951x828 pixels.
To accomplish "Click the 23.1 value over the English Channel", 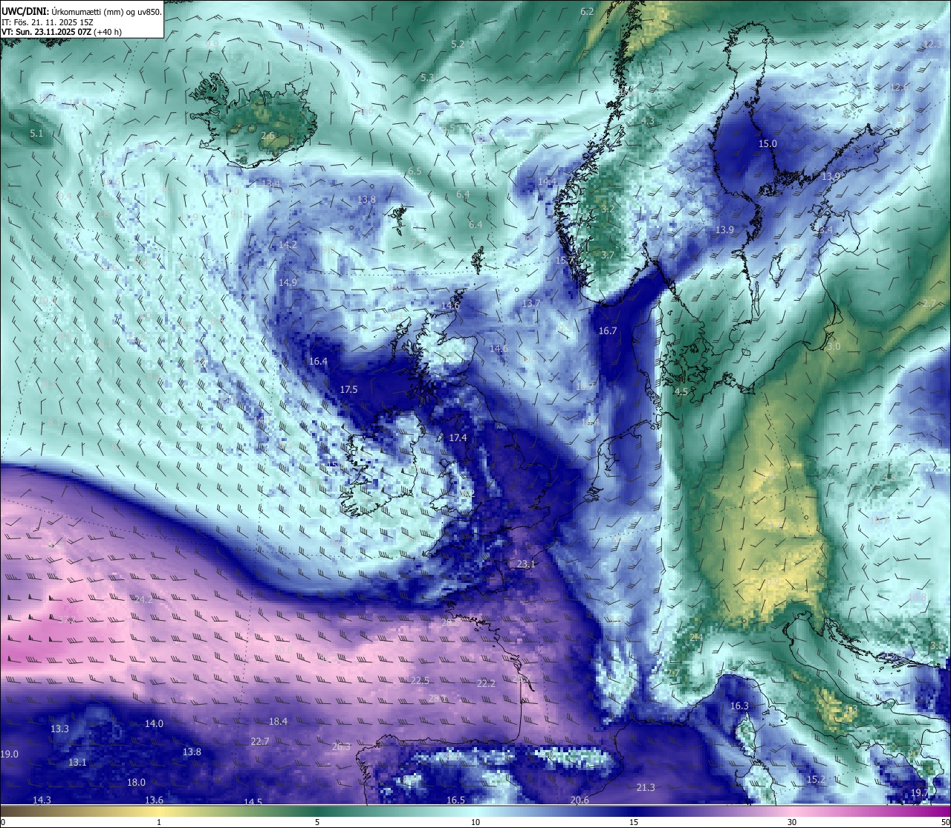I will point(526,564).
